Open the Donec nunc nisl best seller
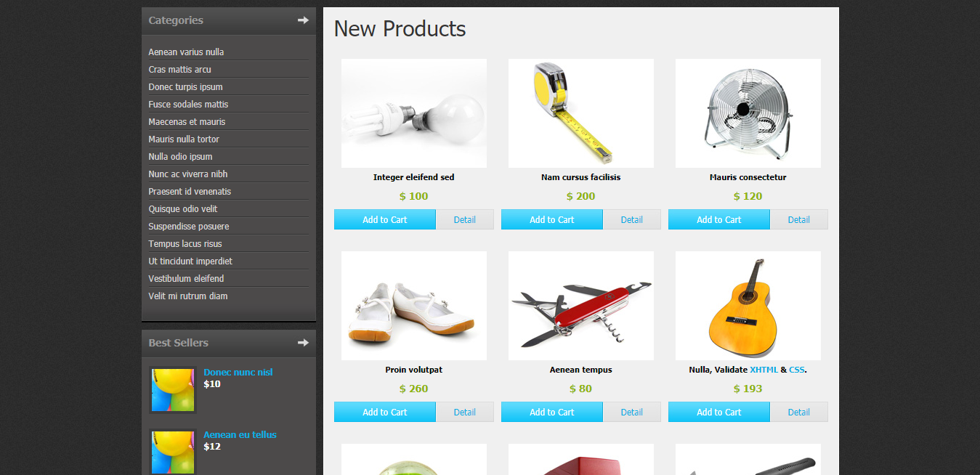980x475 pixels. coord(238,373)
